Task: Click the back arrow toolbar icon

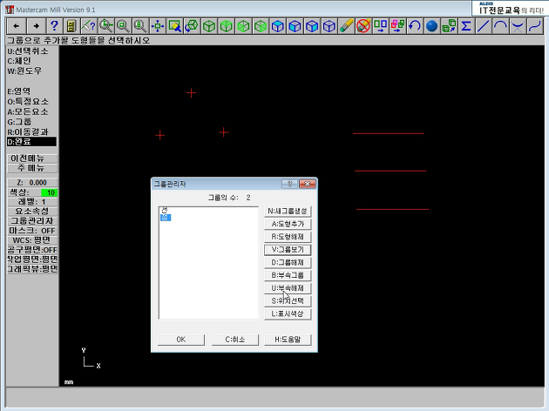Action: pos(17,26)
